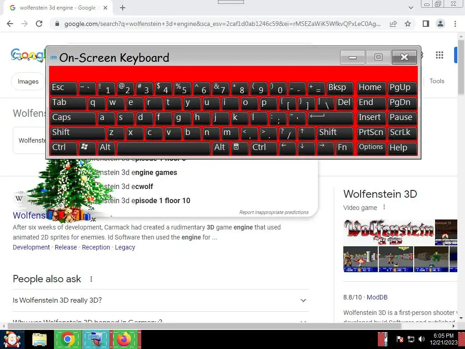Tap the Windows logo key on keyboard
This screenshot has width=465, height=349.
[87, 149]
